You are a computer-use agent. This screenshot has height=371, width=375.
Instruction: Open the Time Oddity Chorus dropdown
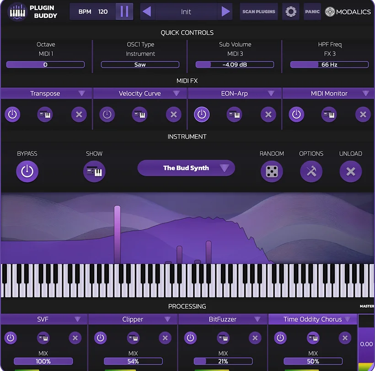click(x=313, y=319)
